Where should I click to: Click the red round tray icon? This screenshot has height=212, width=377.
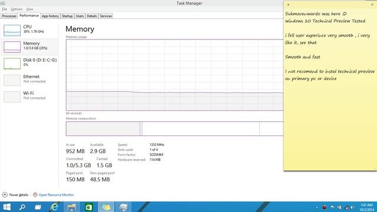pos(324,207)
